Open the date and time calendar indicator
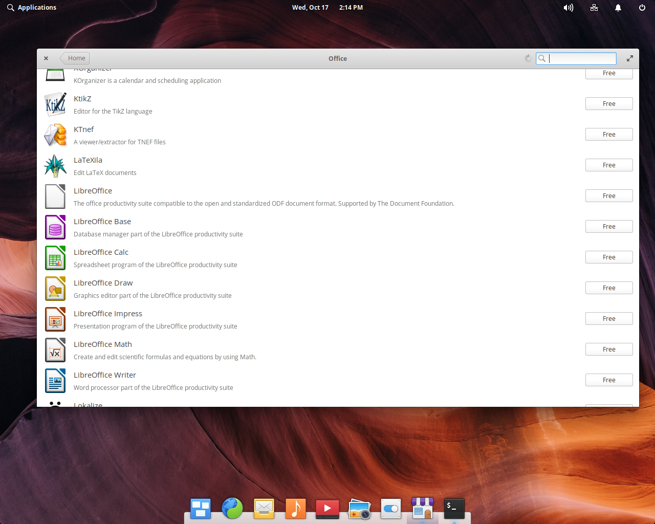 click(327, 8)
